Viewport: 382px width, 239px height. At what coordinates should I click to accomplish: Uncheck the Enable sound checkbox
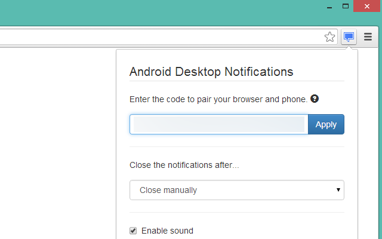pos(133,231)
